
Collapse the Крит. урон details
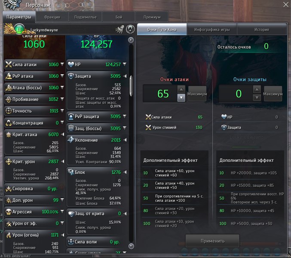[62, 161]
